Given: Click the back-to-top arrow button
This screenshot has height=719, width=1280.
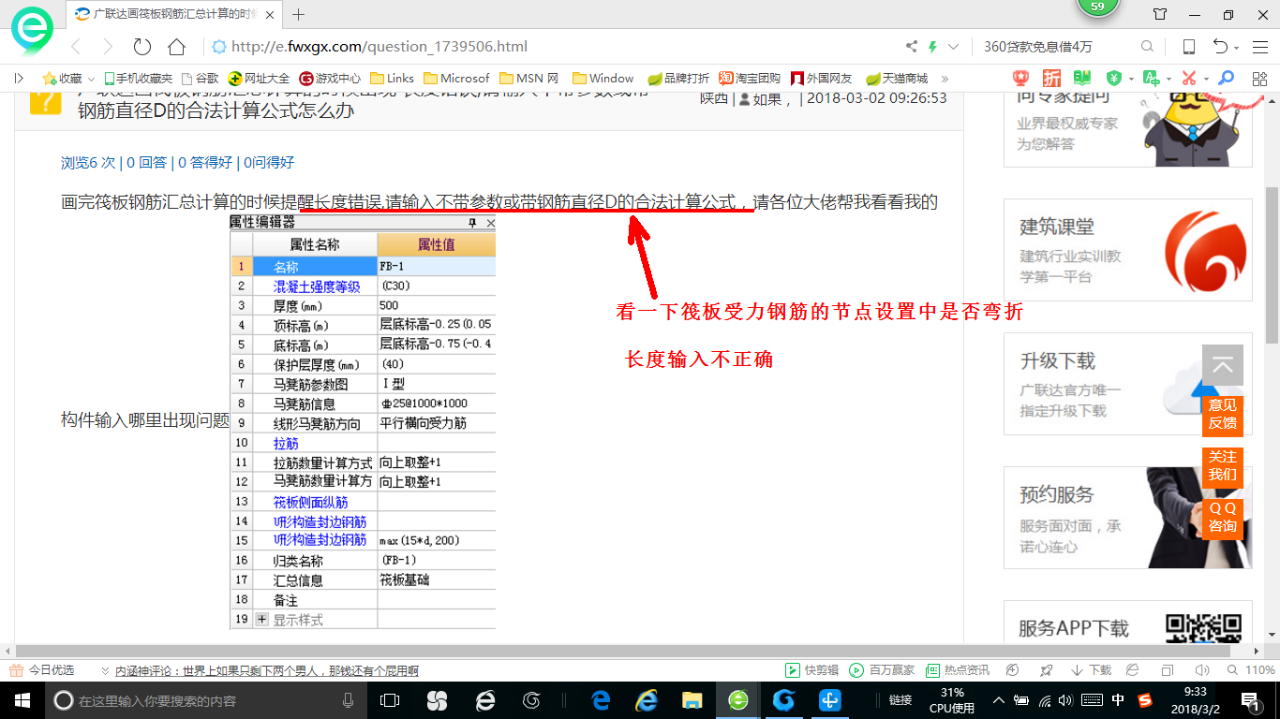Looking at the screenshot, I should 1223,365.
